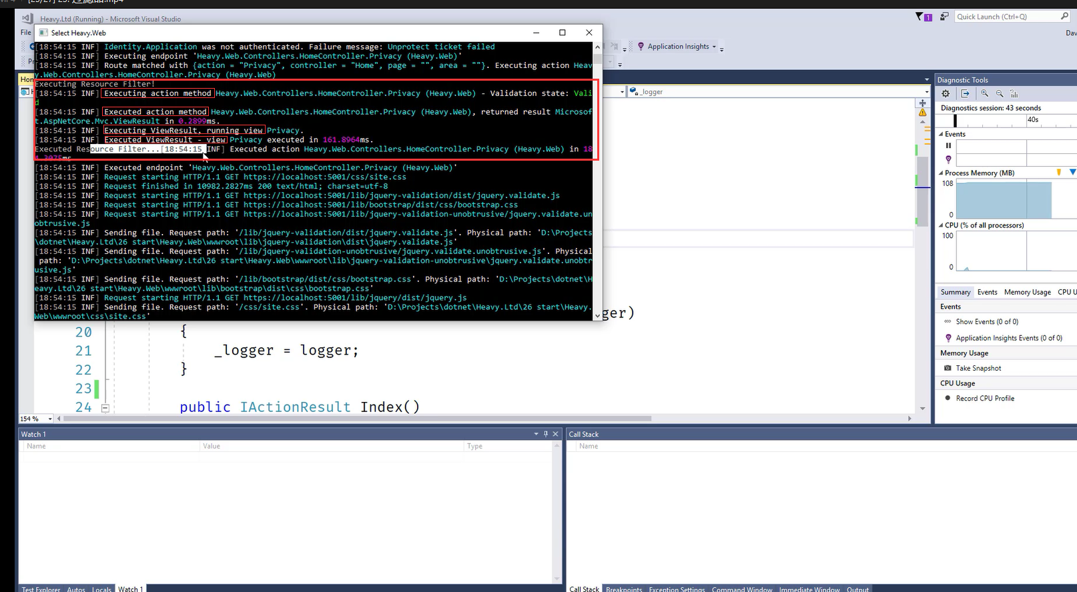Click Application Insights Events (0 of 0) link
This screenshot has width=1077, height=592.
click(1009, 338)
